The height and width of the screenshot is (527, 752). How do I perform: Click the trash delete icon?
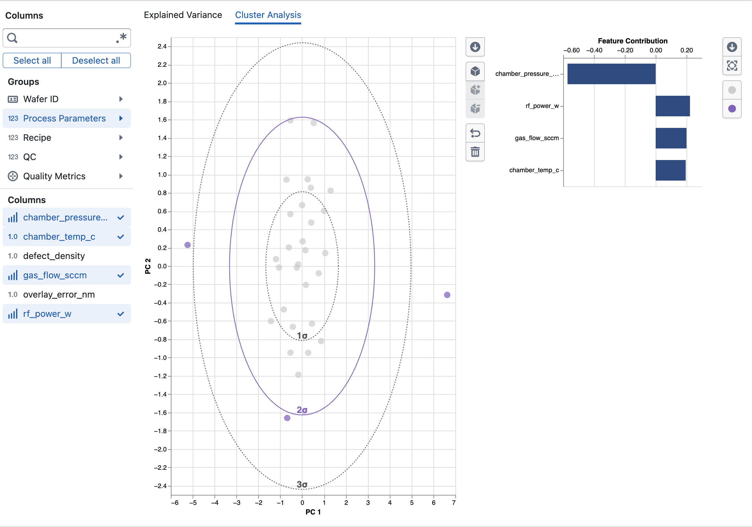[x=475, y=152]
